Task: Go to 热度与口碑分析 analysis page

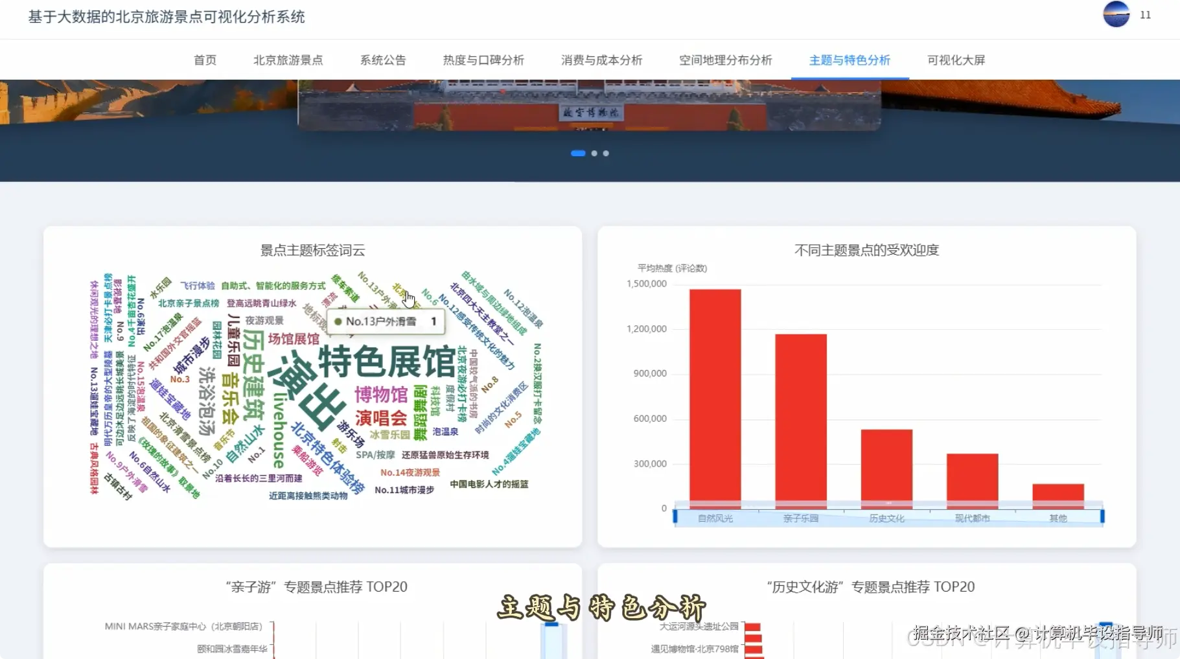Action: [x=483, y=60]
